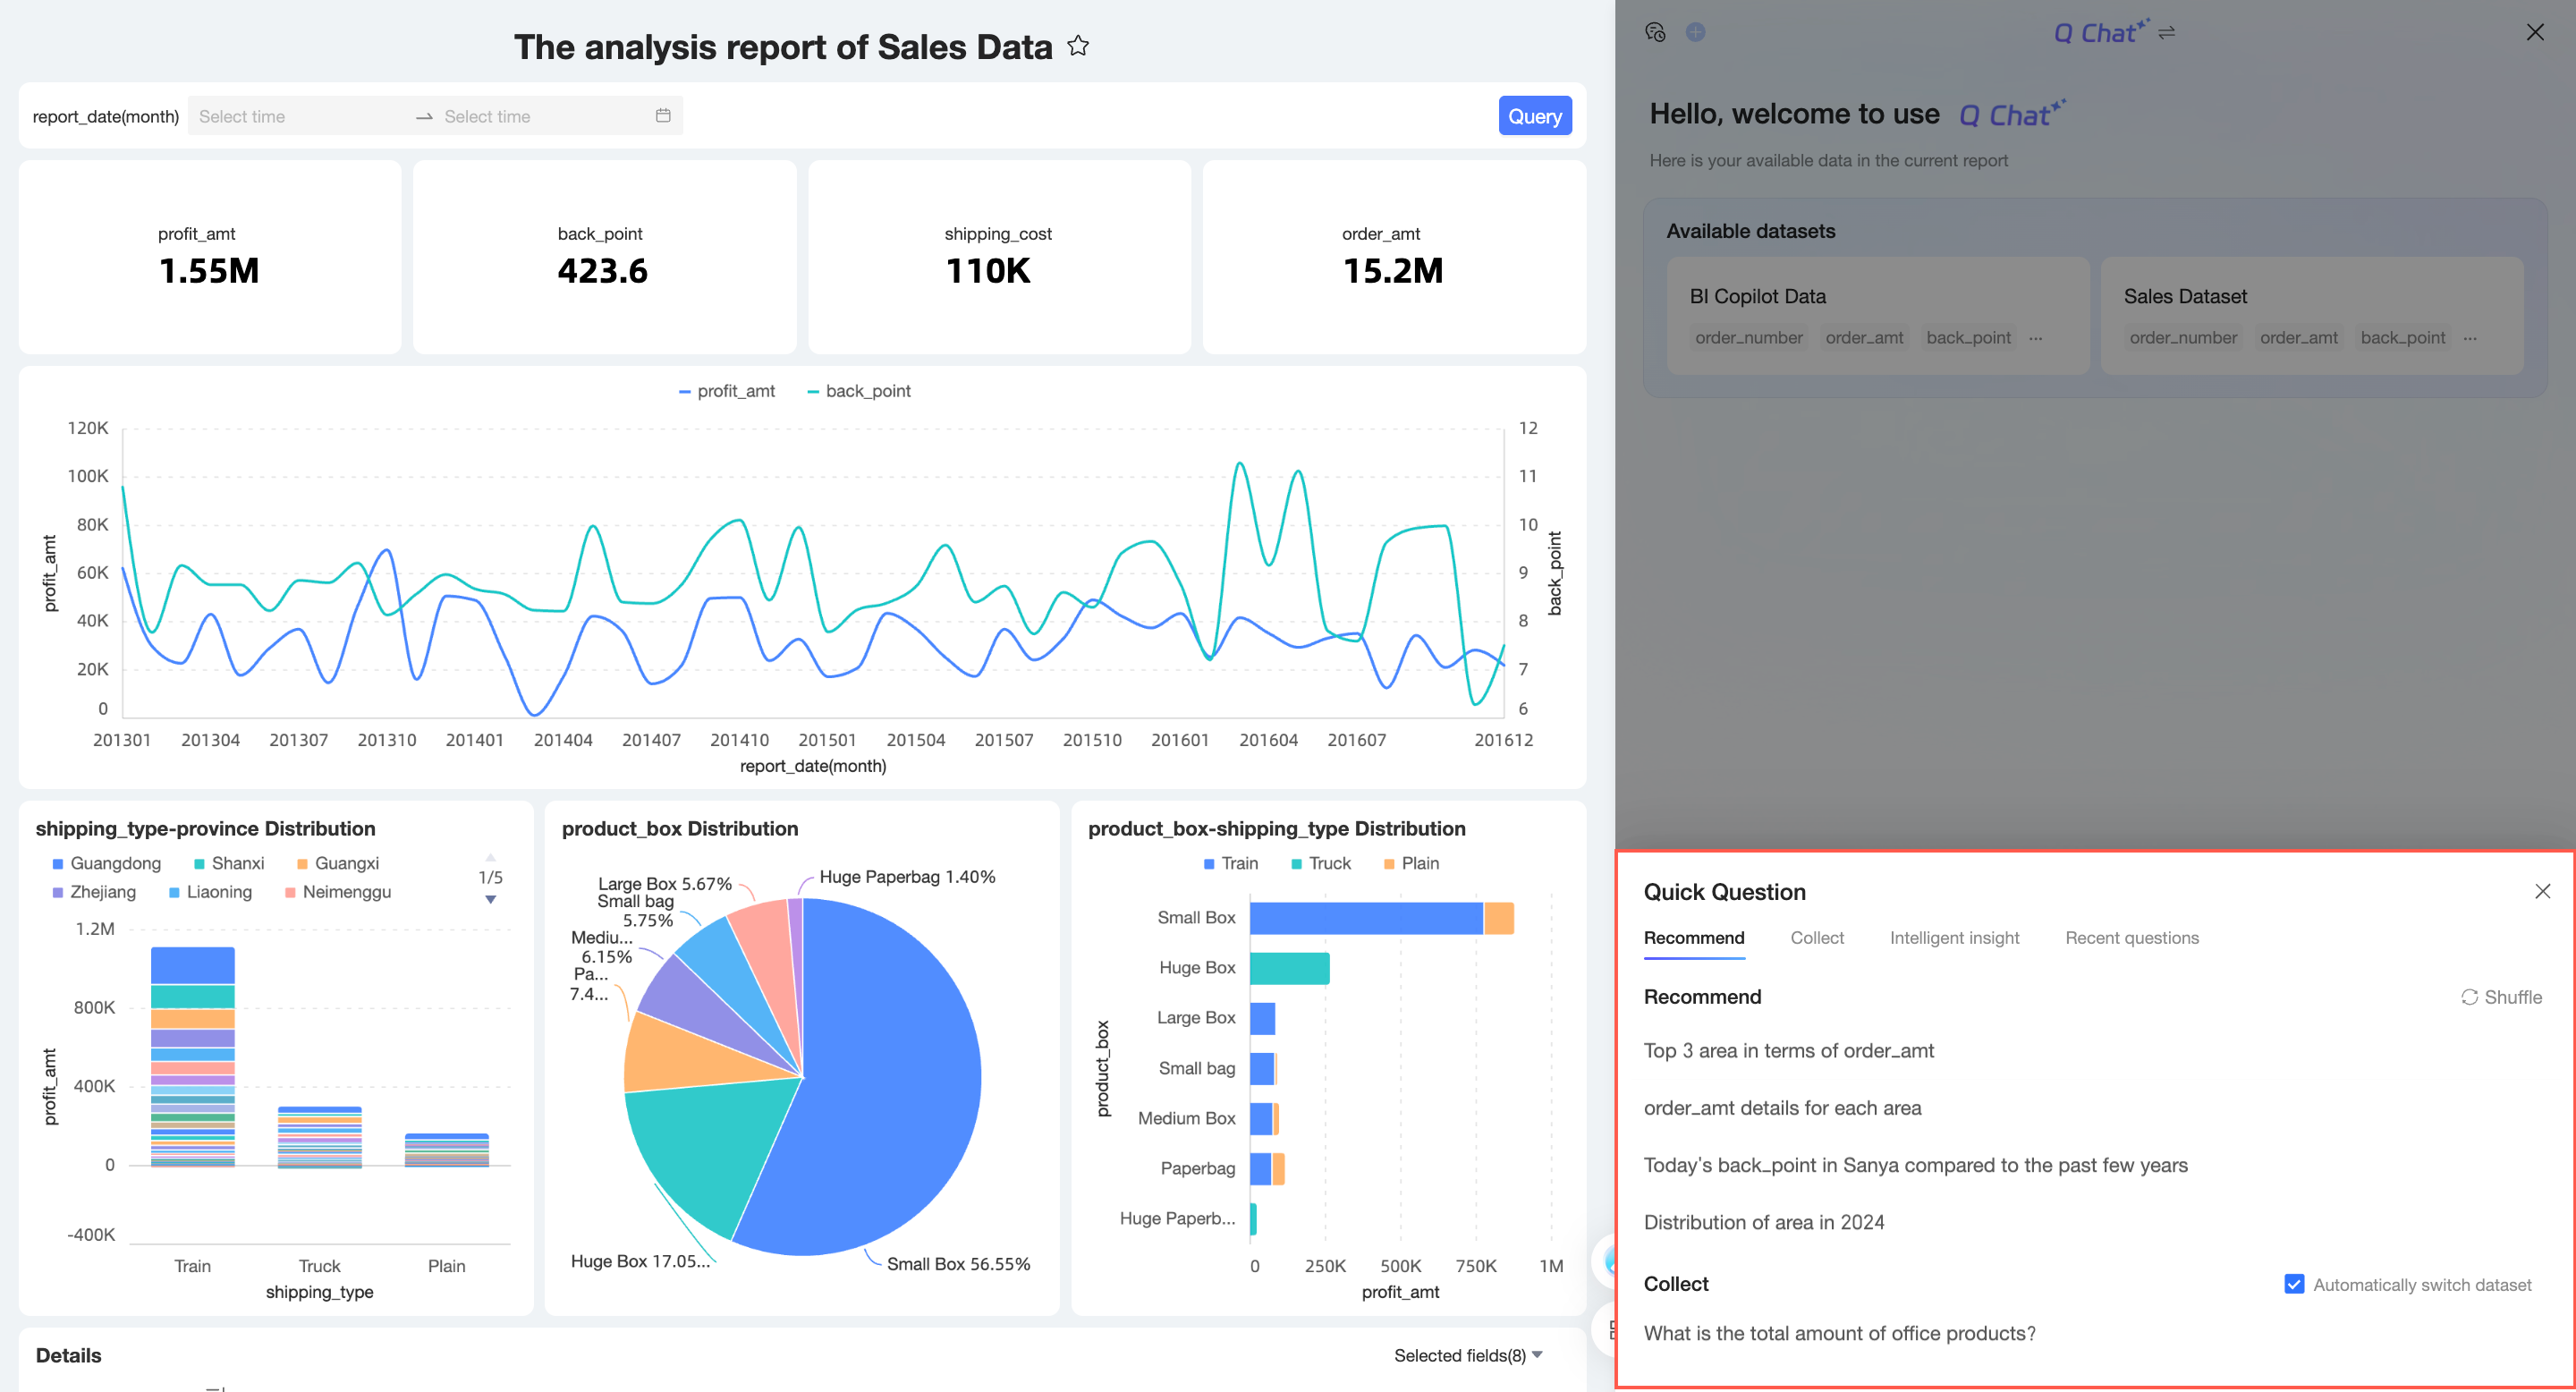The width and height of the screenshot is (2576, 1392).
Task: Switch to Intelligent insight tab
Action: (x=1954, y=938)
